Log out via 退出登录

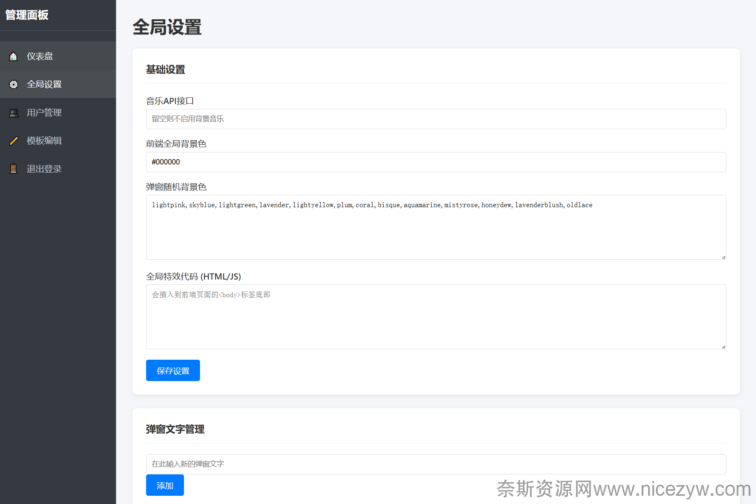pyautogui.click(x=44, y=169)
